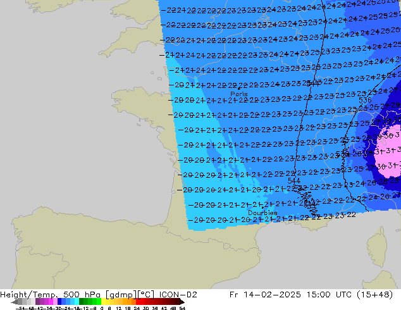Click the "500 hPa" level text
This screenshot has height=310, width=401.
(82, 295)
